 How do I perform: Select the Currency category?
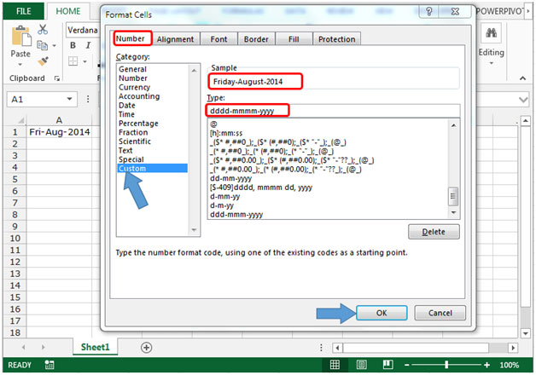click(134, 87)
